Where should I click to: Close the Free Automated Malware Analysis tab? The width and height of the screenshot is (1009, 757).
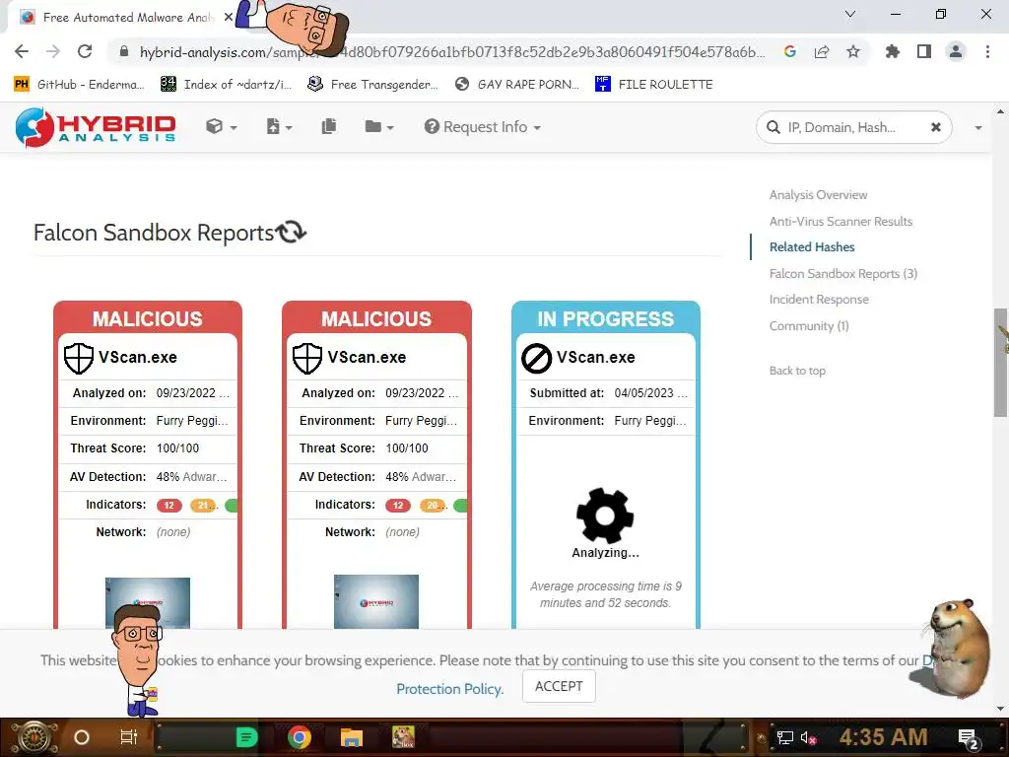[x=229, y=17]
